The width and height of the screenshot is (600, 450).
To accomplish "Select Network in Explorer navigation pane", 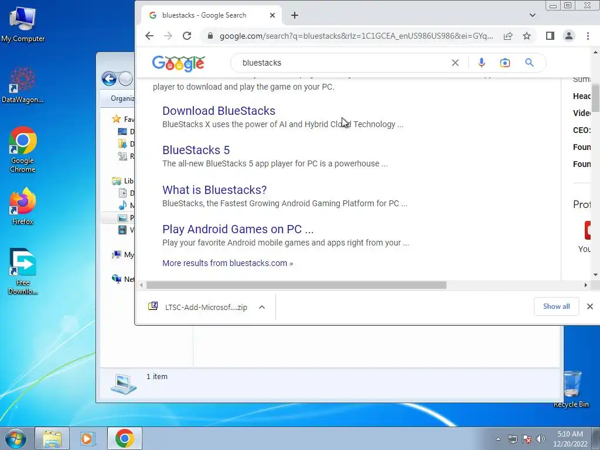I will click(123, 279).
